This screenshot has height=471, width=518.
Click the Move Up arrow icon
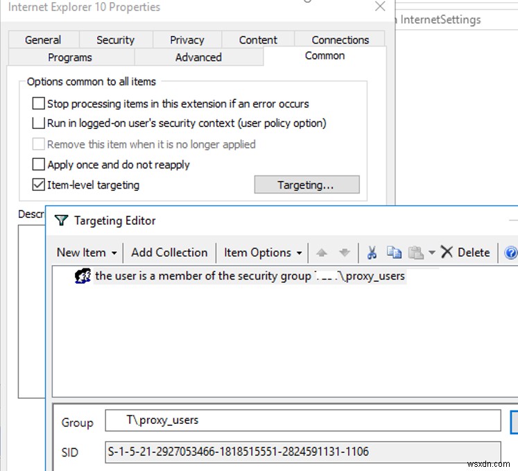(322, 253)
